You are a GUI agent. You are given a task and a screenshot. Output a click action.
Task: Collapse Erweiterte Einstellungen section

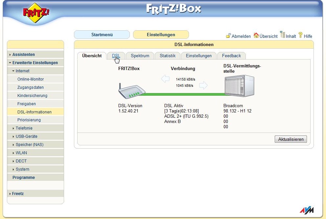click(x=35, y=62)
